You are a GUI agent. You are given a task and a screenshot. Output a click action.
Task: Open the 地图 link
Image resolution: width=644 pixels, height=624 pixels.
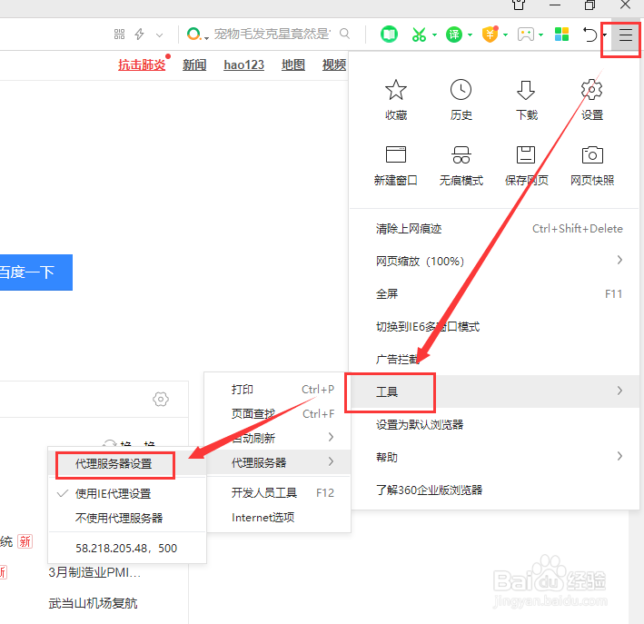click(x=293, y=64)
